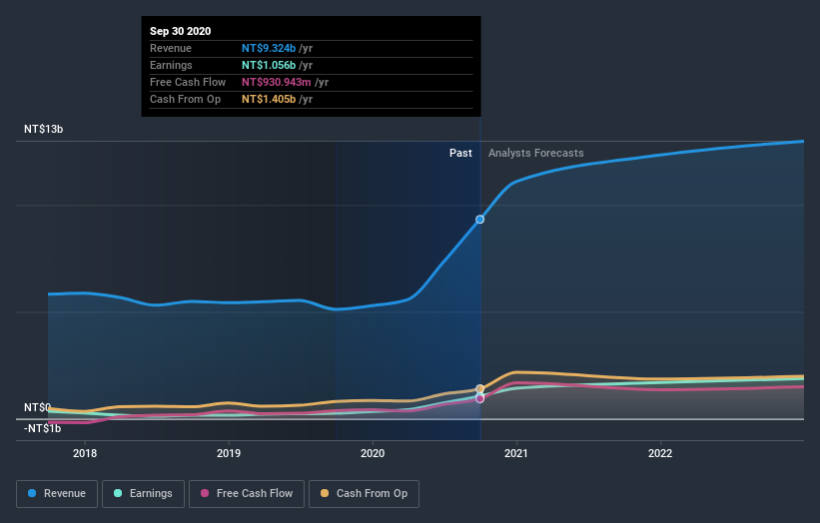Click the Sep 30 2020 tooltip date

tap(181, 31)
